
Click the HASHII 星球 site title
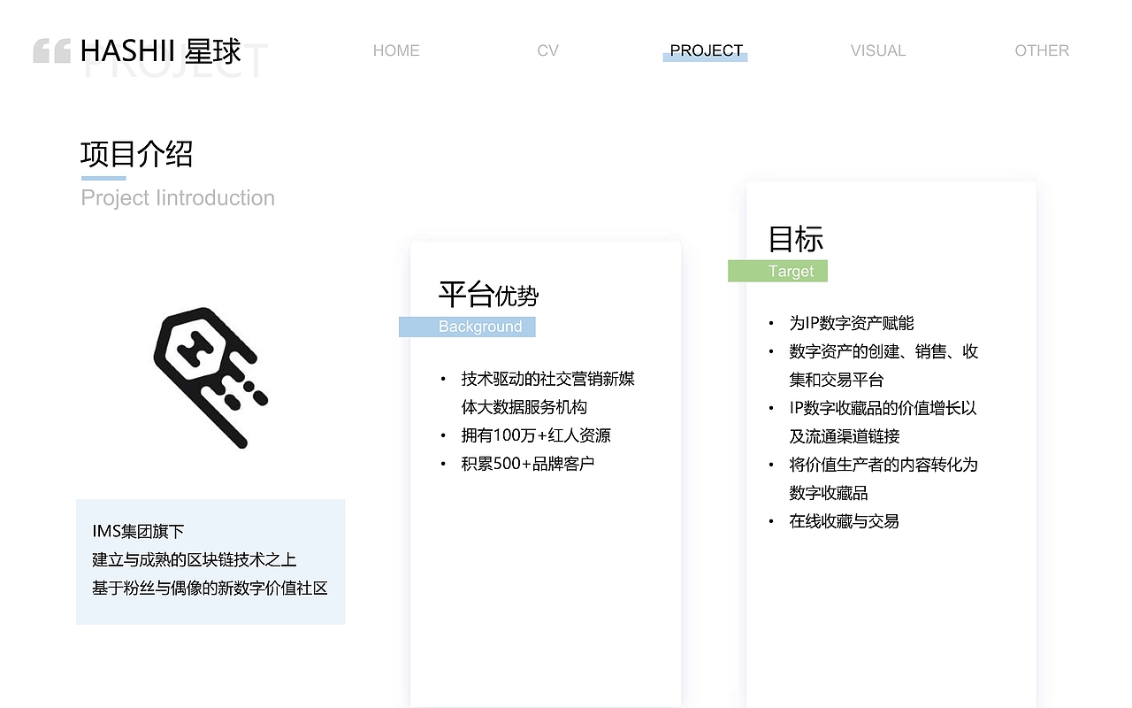(x=160, y=51)
